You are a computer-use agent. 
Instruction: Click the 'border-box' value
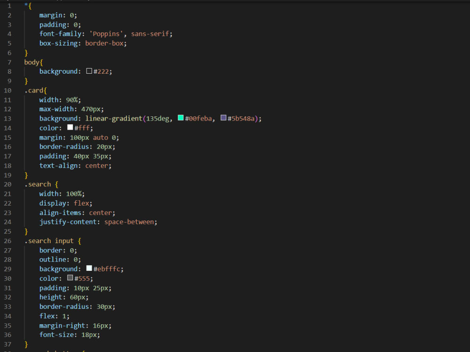click(x=104, y=43)
